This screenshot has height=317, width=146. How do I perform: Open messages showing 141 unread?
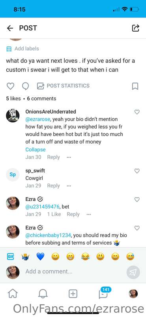coord(104,293)
